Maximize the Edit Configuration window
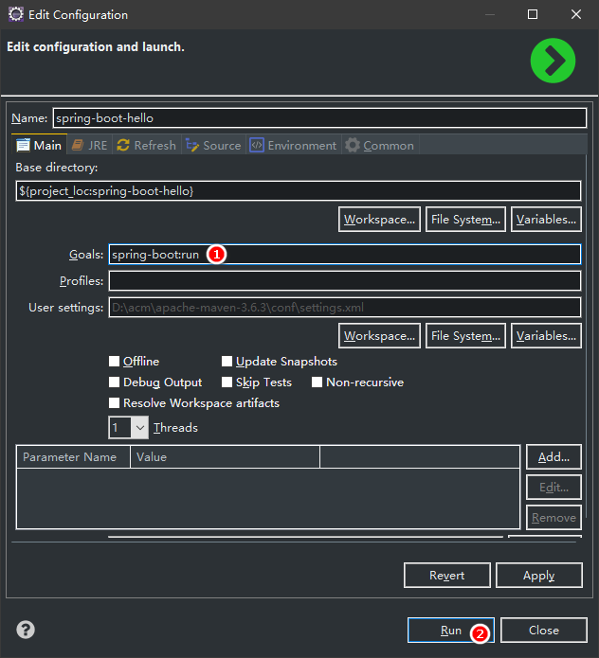Image resolution: width=599 pixels, height=658 pixels. (533, 15)
